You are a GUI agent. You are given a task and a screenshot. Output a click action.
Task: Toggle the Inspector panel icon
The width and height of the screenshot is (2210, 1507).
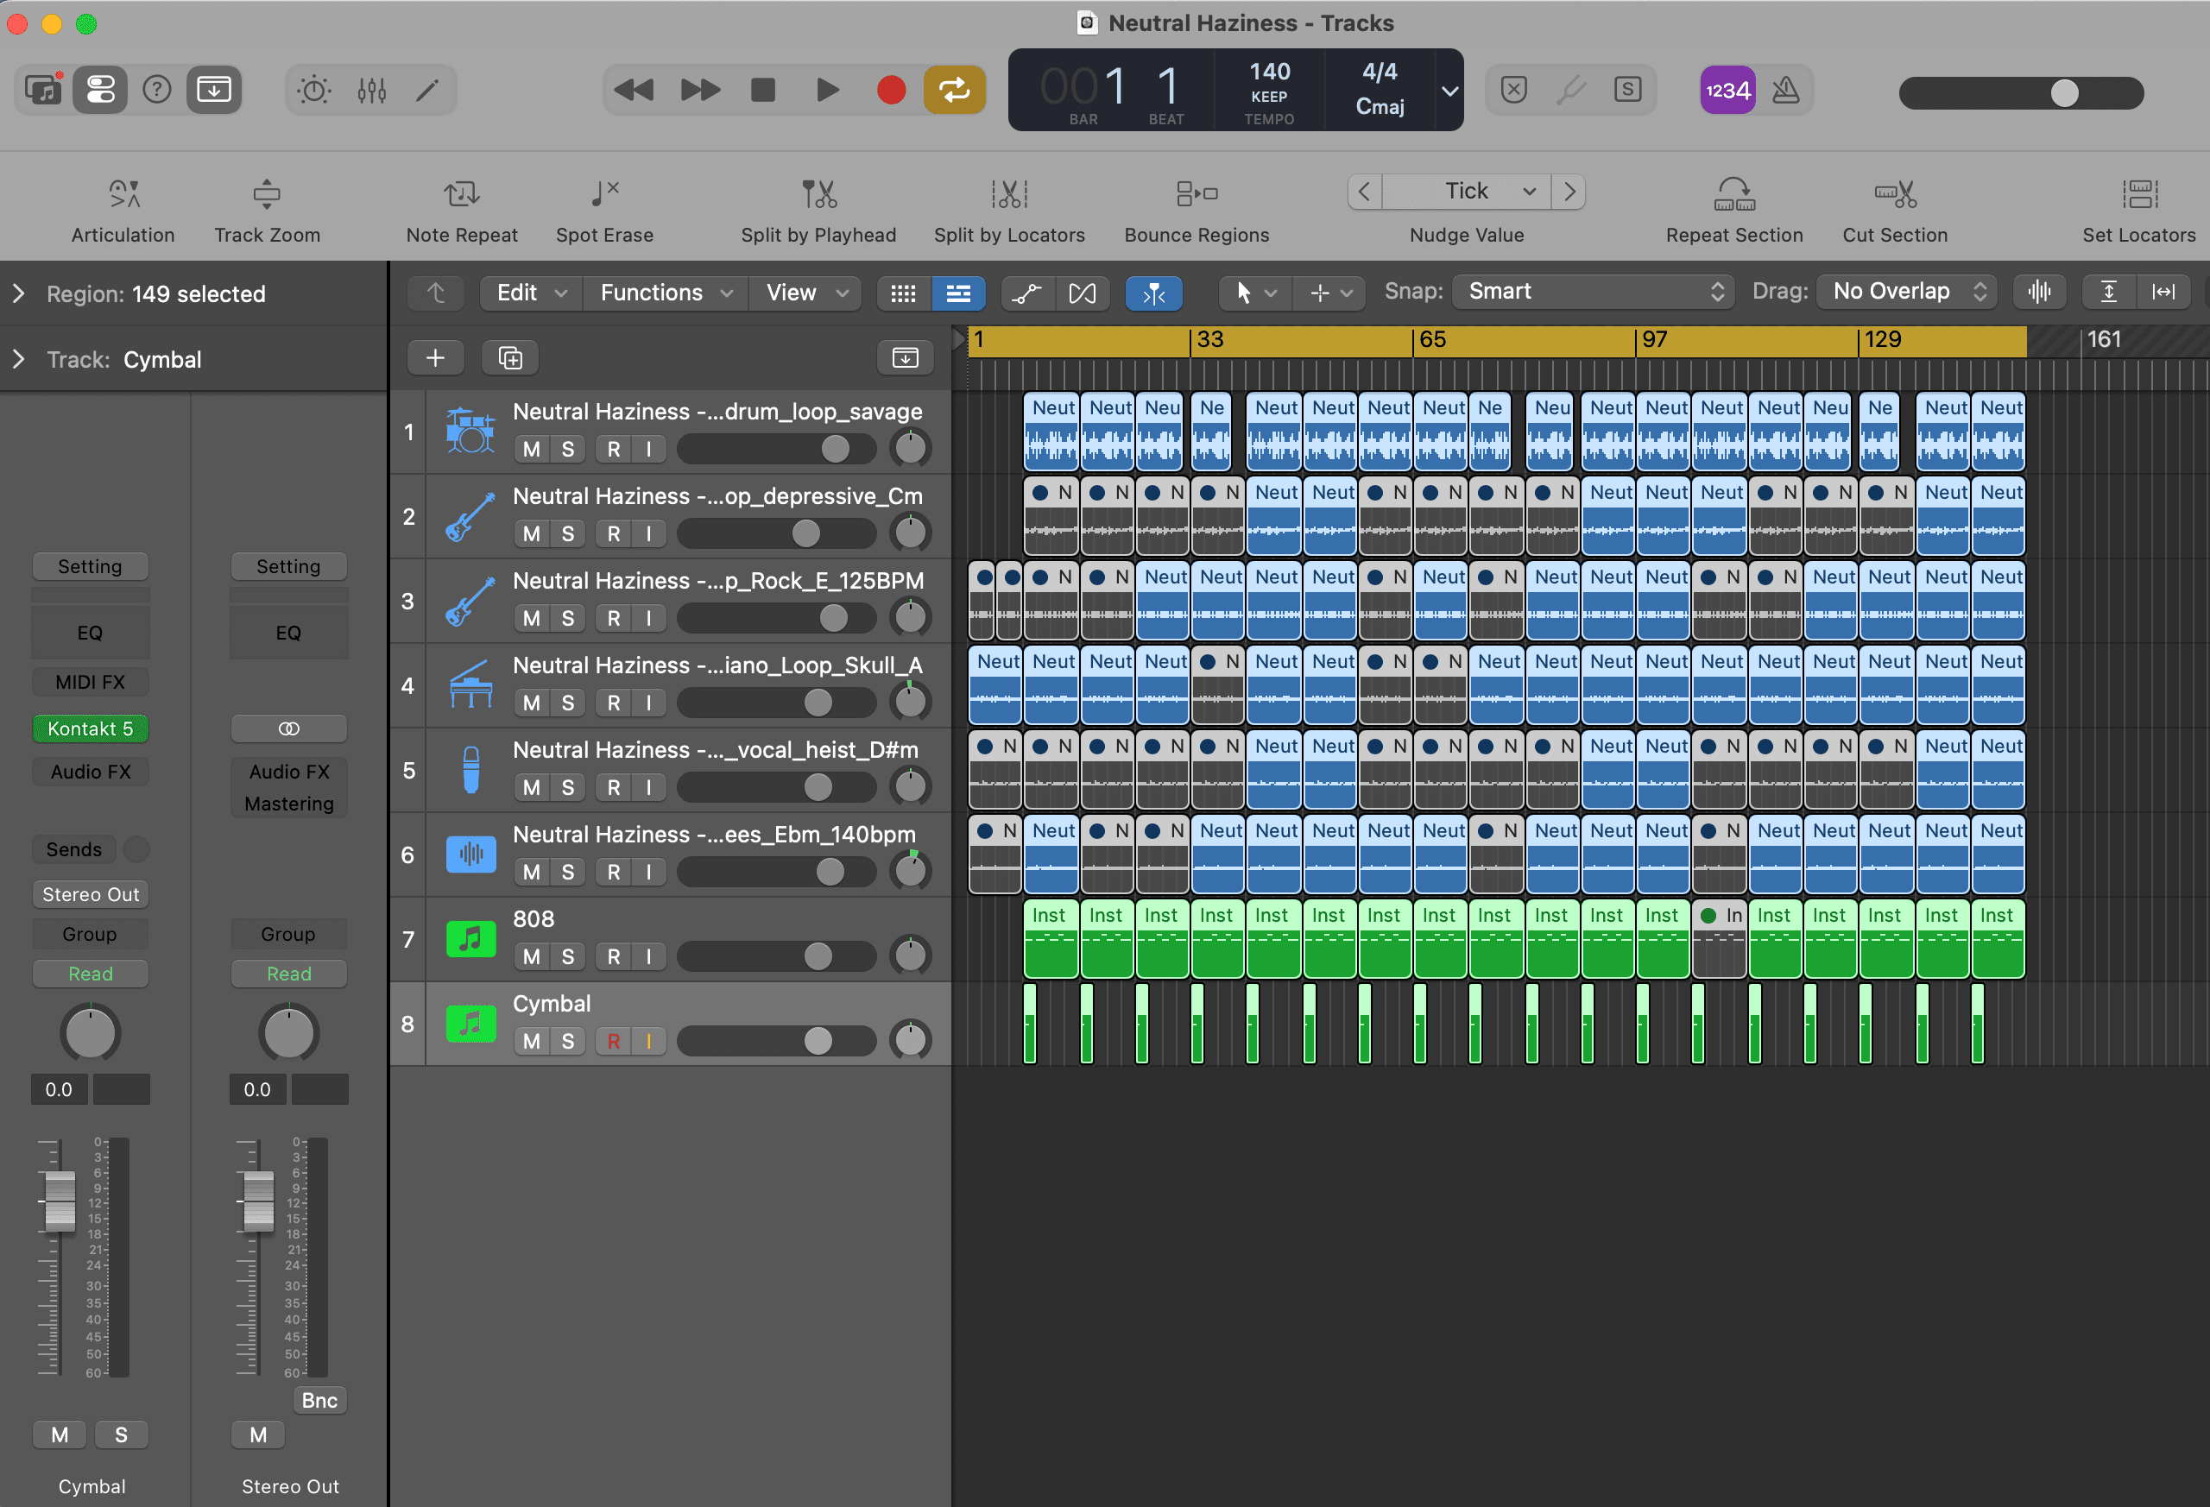click(x=100, y=91)
